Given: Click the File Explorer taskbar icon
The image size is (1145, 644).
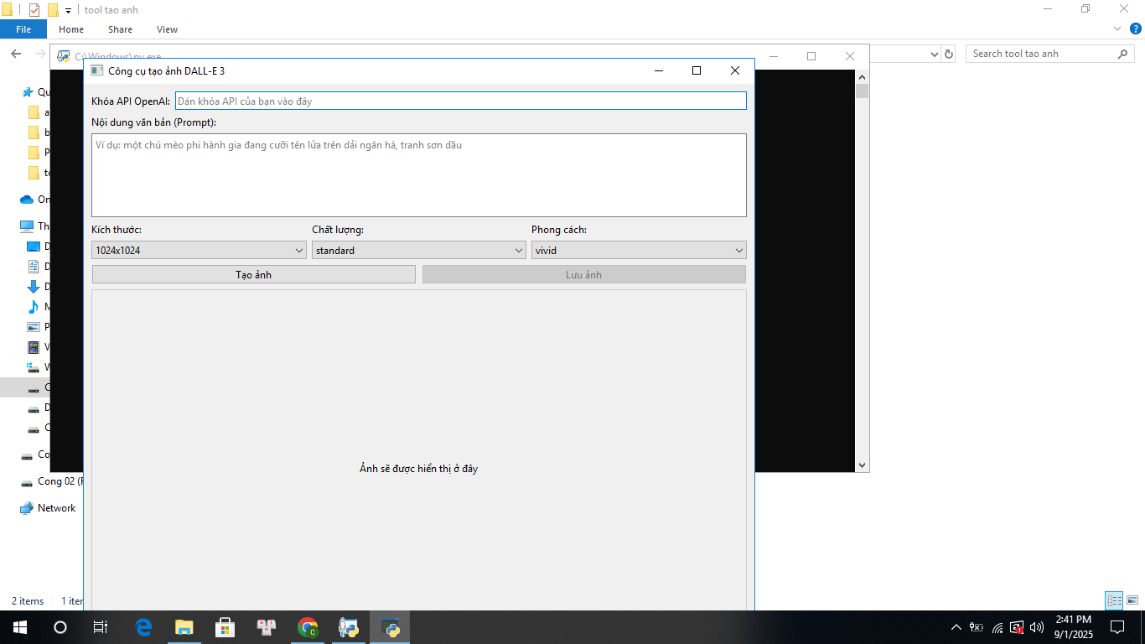Looking at the screenshot, I should point(184,627).
